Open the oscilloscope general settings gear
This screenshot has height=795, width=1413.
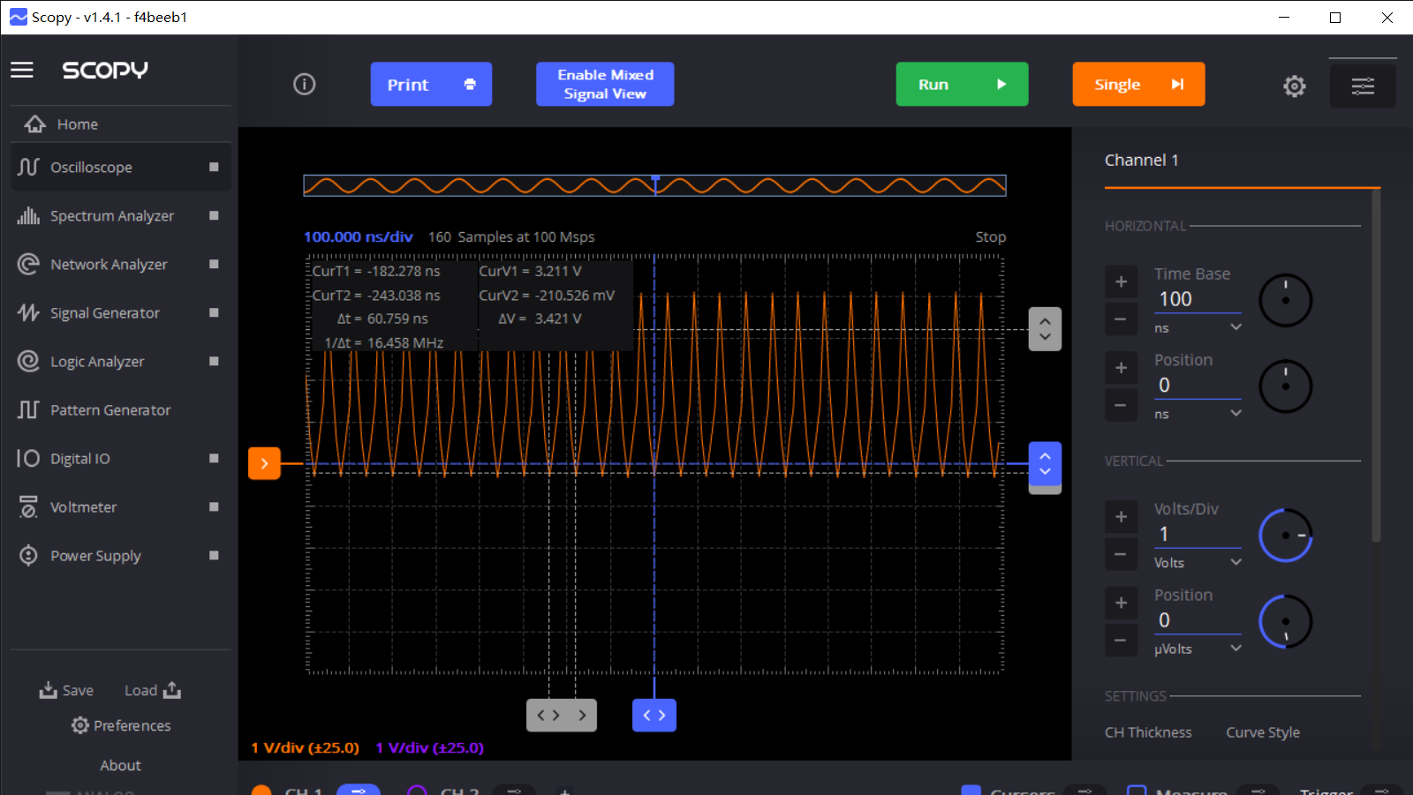click(1294, 86)
